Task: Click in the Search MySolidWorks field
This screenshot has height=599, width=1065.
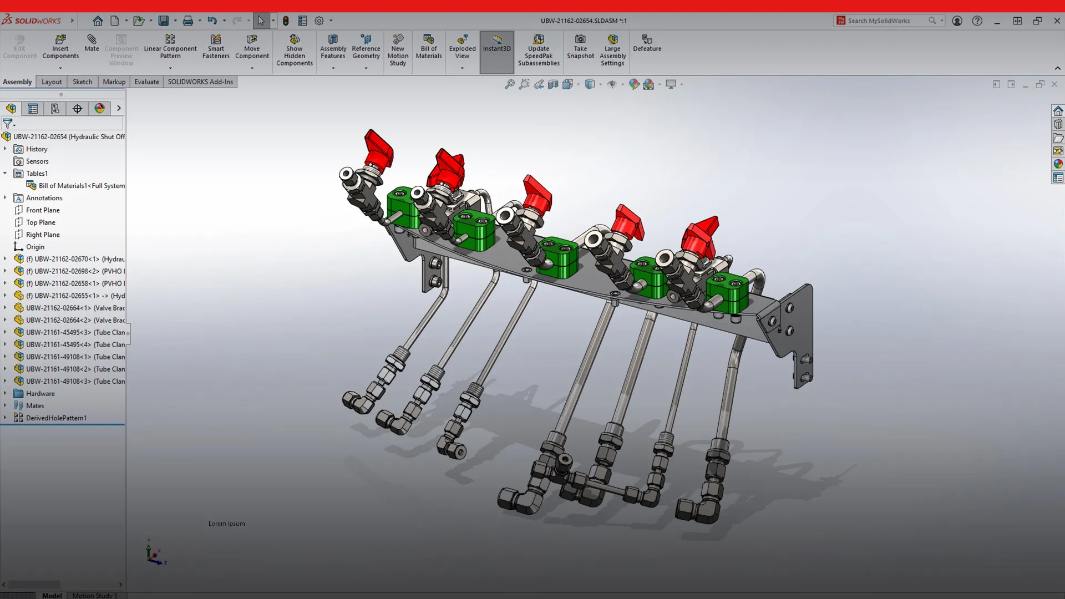Action: [885, 21]
